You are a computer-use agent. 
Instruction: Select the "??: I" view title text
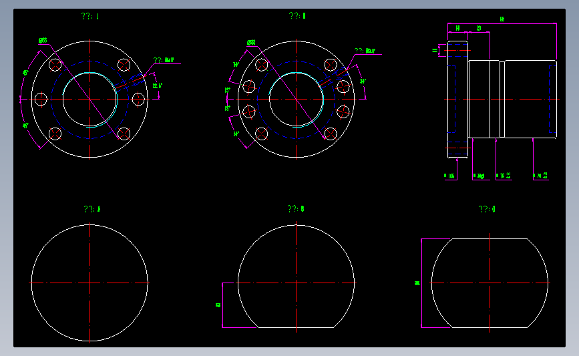(90, 16)
